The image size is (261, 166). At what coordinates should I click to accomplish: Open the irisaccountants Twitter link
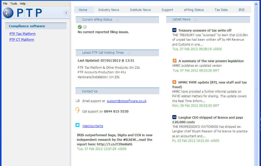[93, 126]
